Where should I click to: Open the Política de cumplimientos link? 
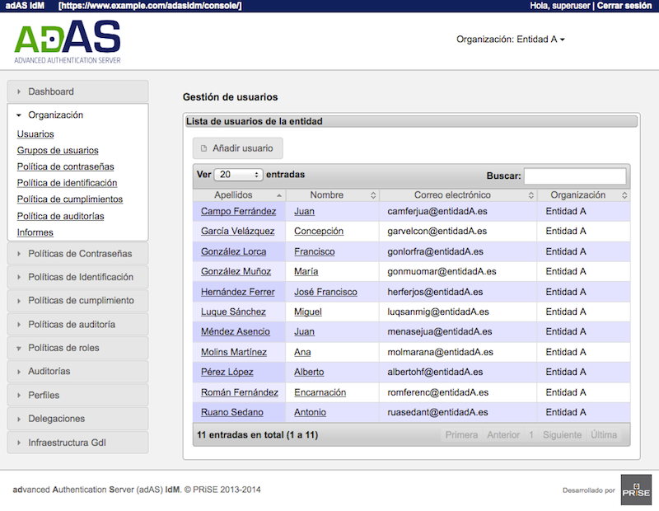[70, 199]
